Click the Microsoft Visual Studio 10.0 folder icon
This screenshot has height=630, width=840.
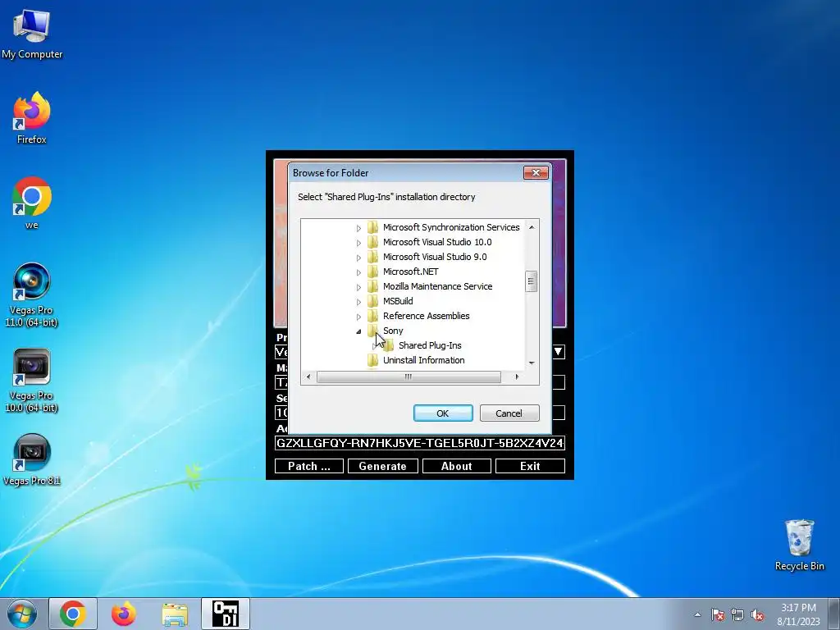373,242
